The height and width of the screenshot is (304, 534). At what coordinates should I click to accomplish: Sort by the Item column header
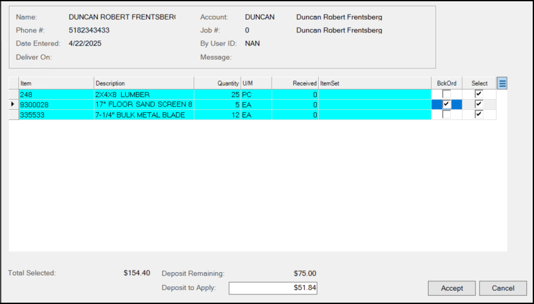[x=56, y=83]
